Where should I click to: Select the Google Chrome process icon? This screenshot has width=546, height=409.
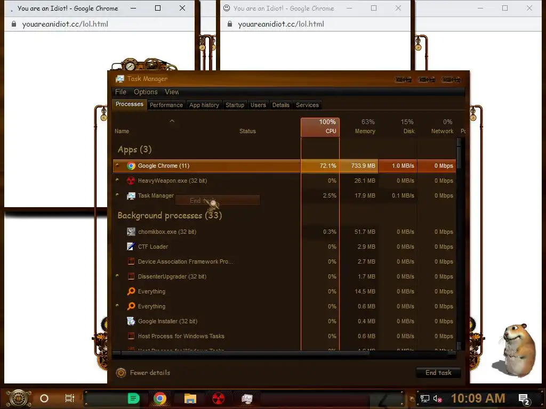[x=131, y=166]
